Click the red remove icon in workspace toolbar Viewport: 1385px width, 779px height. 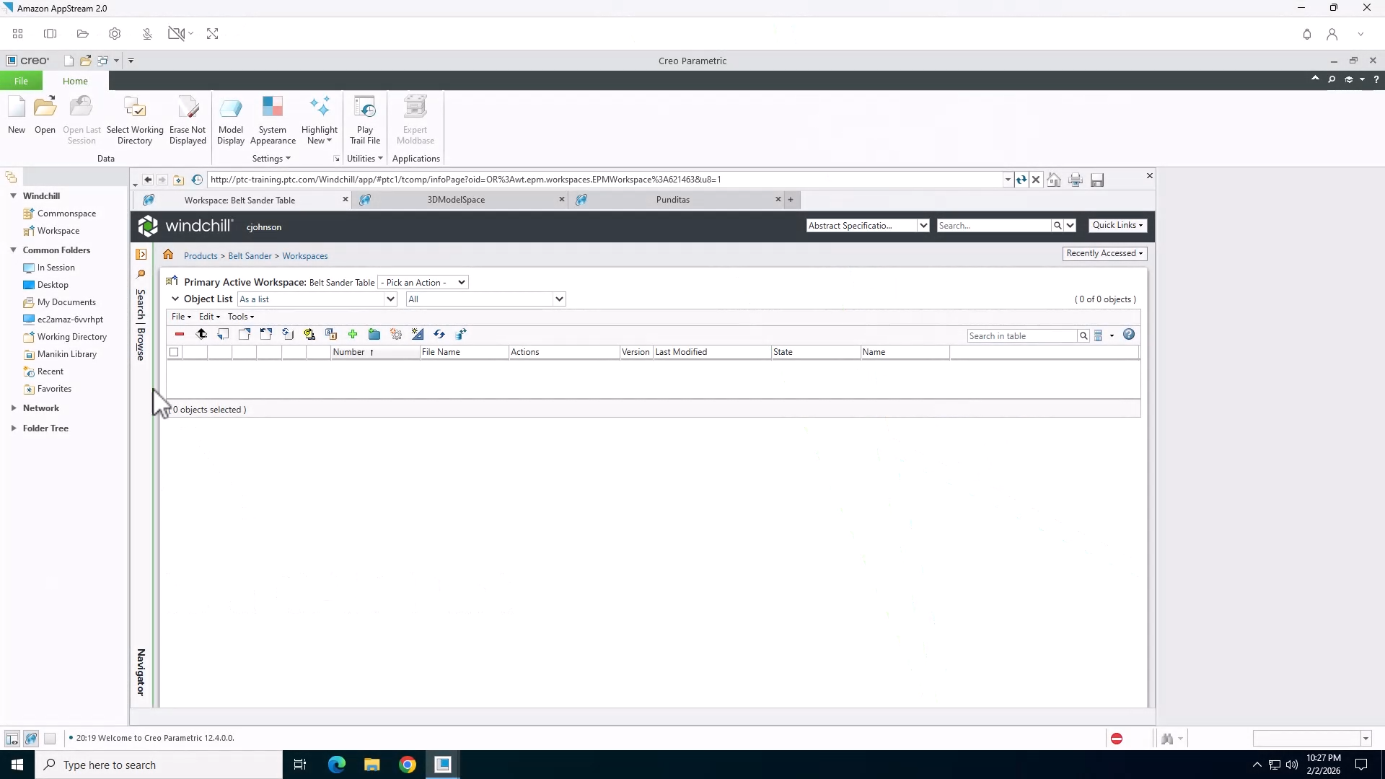[180, 334]
